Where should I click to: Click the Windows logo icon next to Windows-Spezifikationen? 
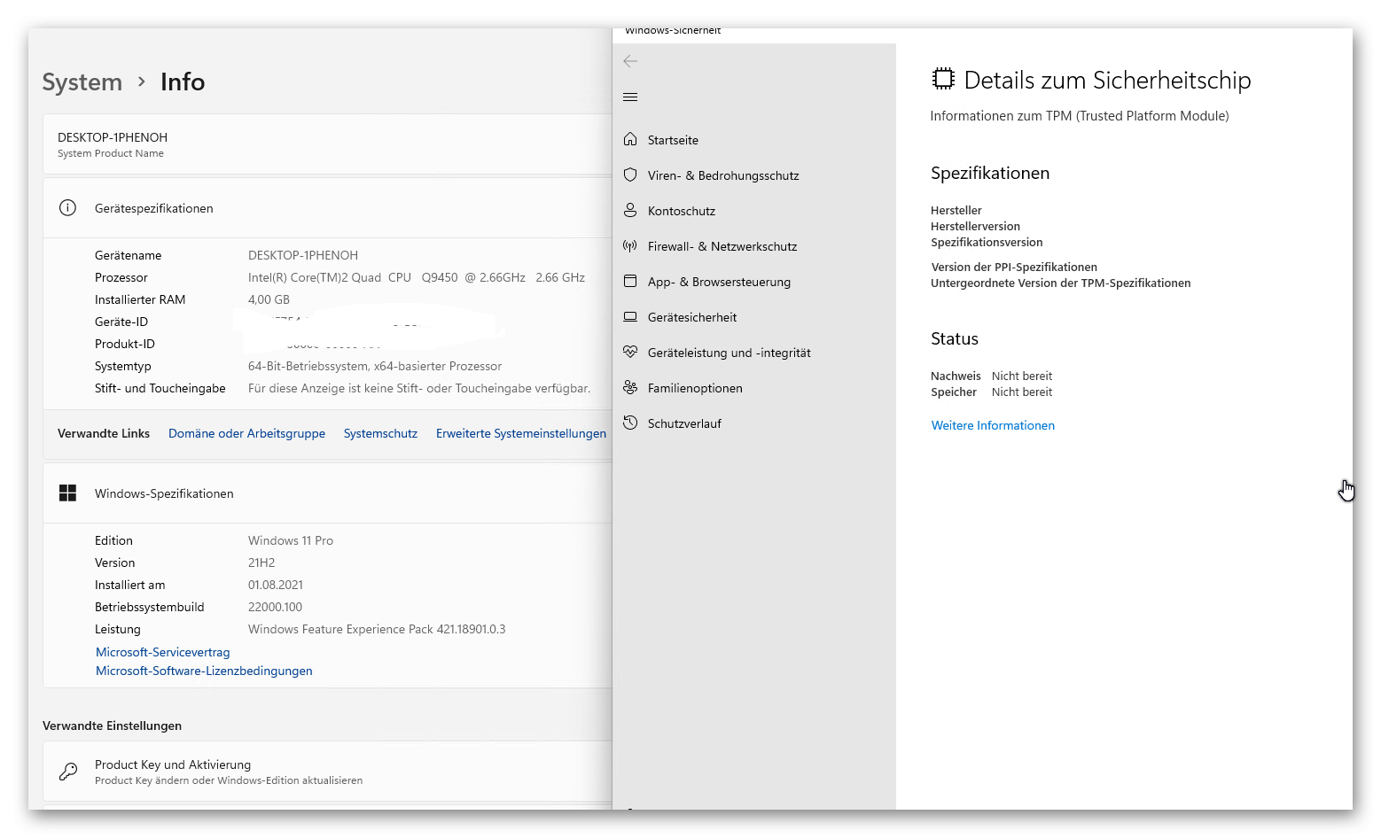[67, 493]
